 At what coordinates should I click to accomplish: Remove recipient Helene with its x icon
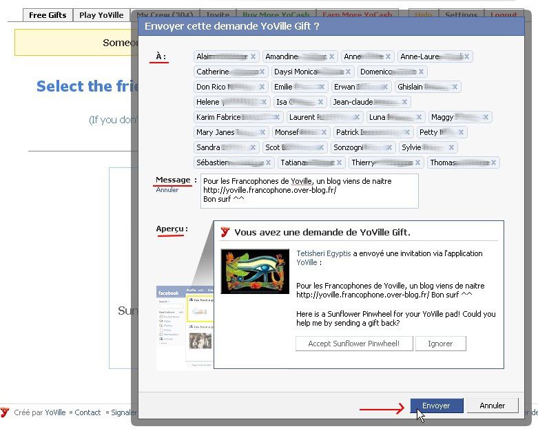264,102
